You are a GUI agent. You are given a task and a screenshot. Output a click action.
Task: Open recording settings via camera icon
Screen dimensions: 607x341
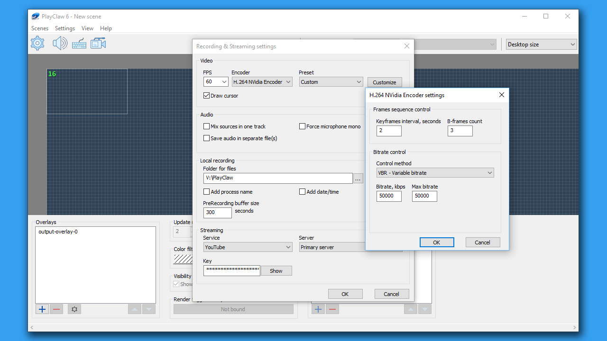pos(98,43)
